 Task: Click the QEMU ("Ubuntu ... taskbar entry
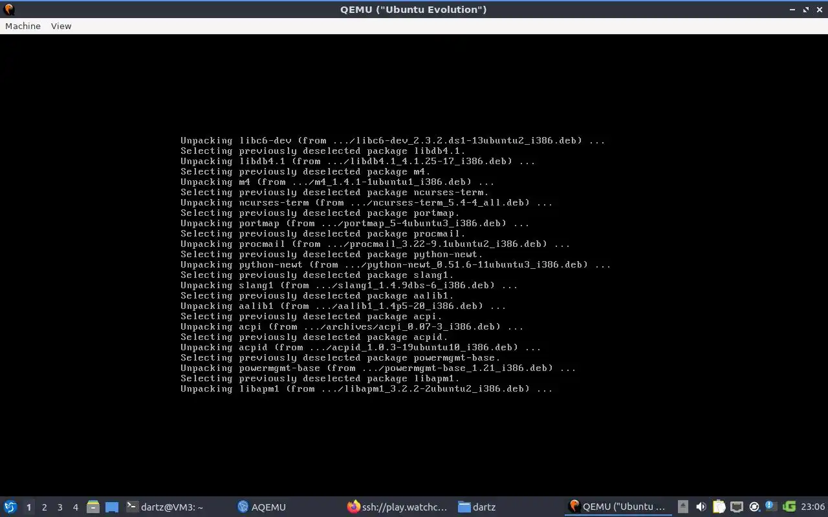tap(617, 507)
